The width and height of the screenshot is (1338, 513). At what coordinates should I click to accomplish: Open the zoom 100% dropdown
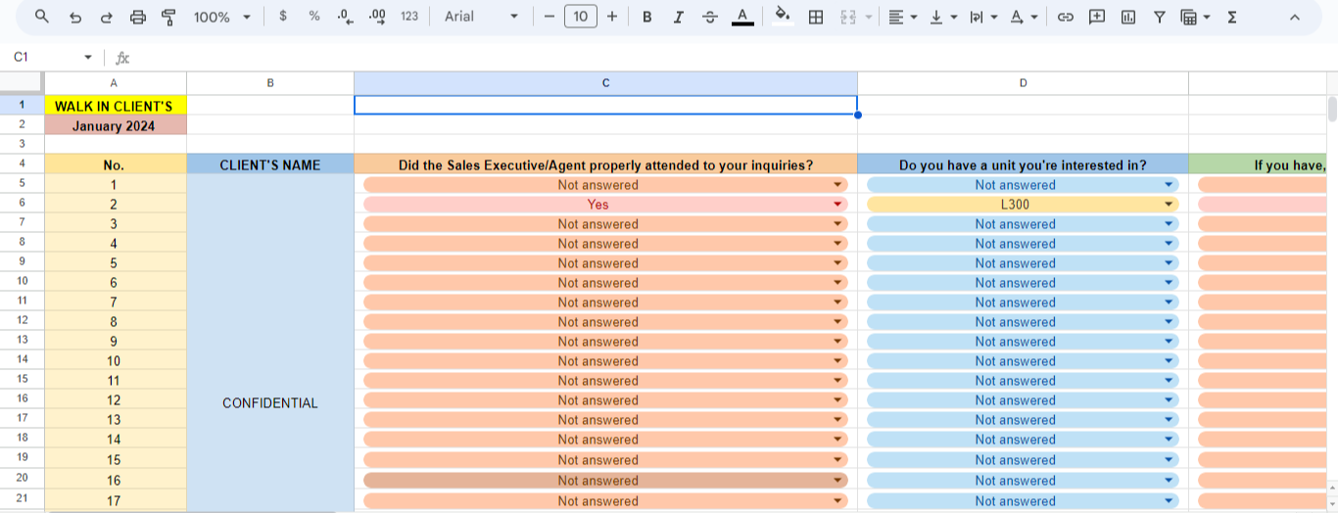coord(221,17)
